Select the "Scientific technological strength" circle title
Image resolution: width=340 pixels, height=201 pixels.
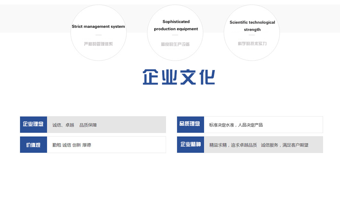click(252, 26)
